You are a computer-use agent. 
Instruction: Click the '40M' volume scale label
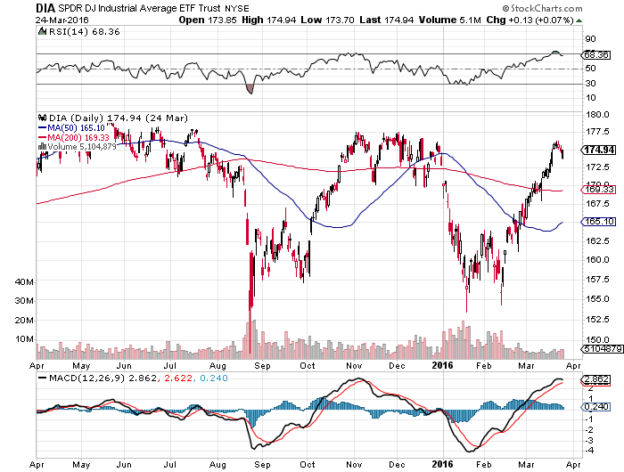click(24, 281)
